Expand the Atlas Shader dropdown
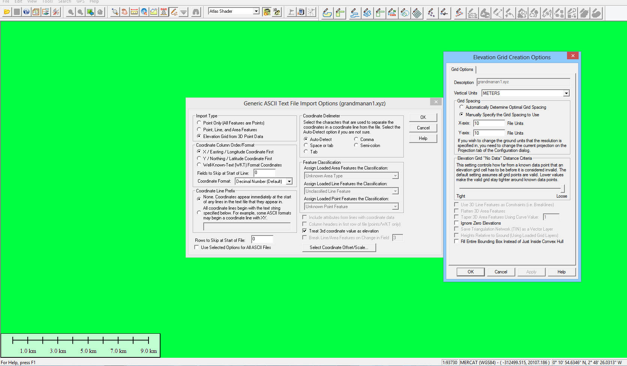 pyautogui.click(x=256, y=11)
